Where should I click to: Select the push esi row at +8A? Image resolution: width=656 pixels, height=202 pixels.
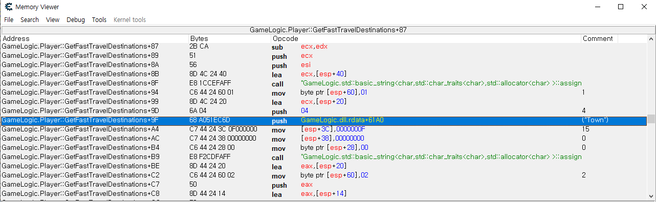(324, 65)
